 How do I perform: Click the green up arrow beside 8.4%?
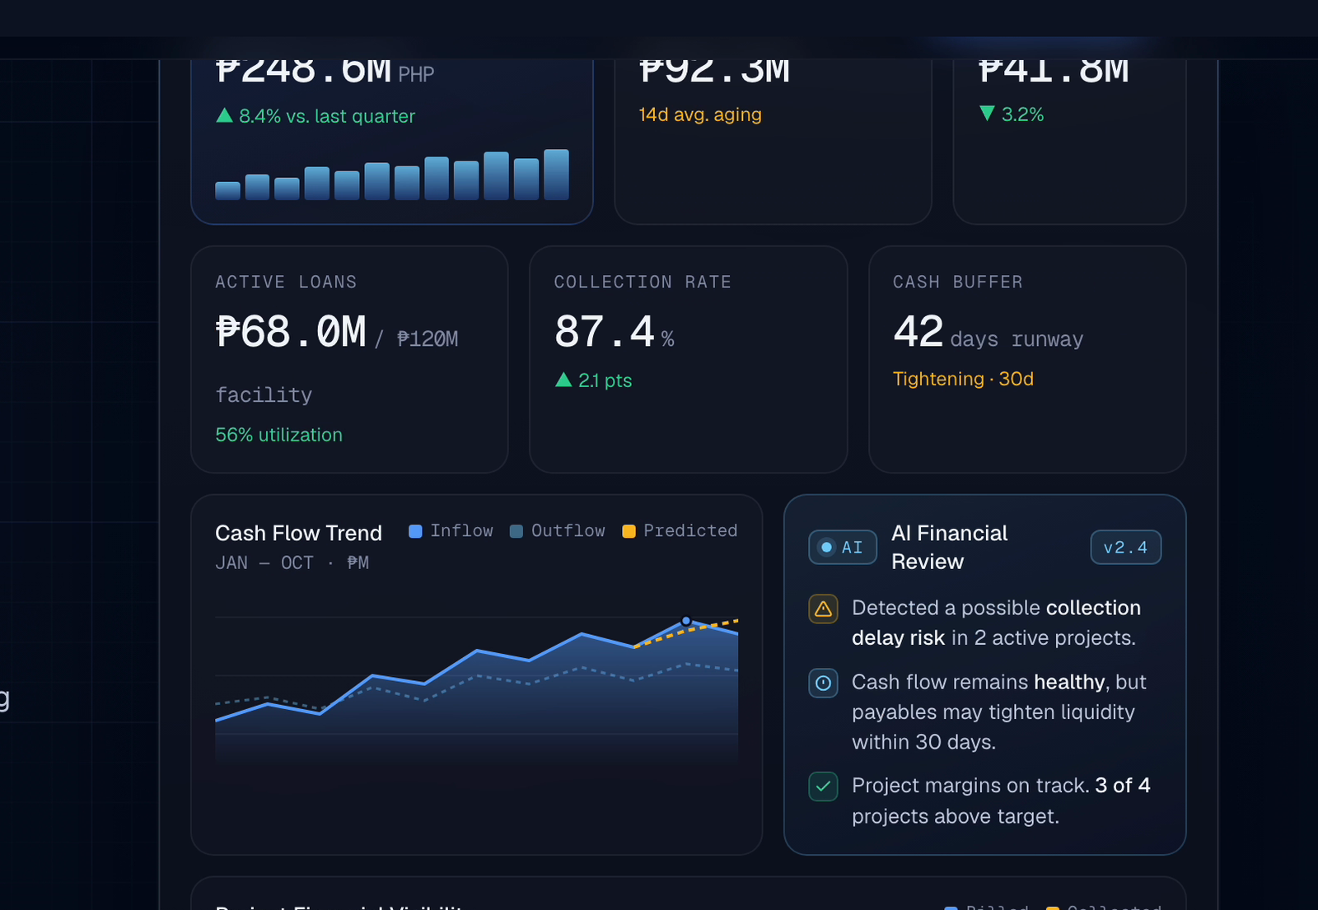[224, 115]
